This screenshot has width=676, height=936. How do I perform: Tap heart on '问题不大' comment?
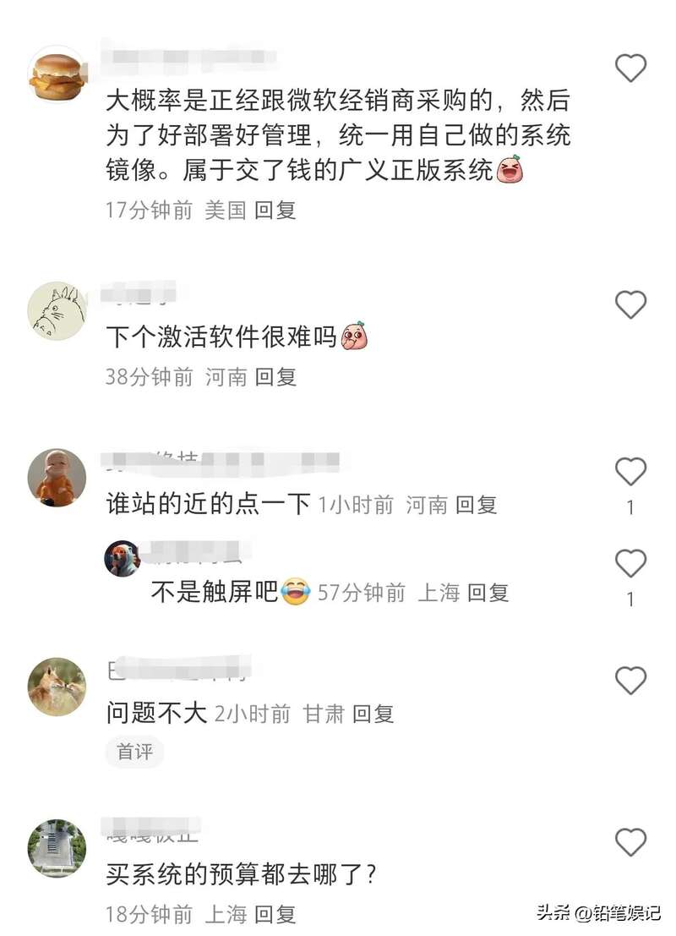630,681
